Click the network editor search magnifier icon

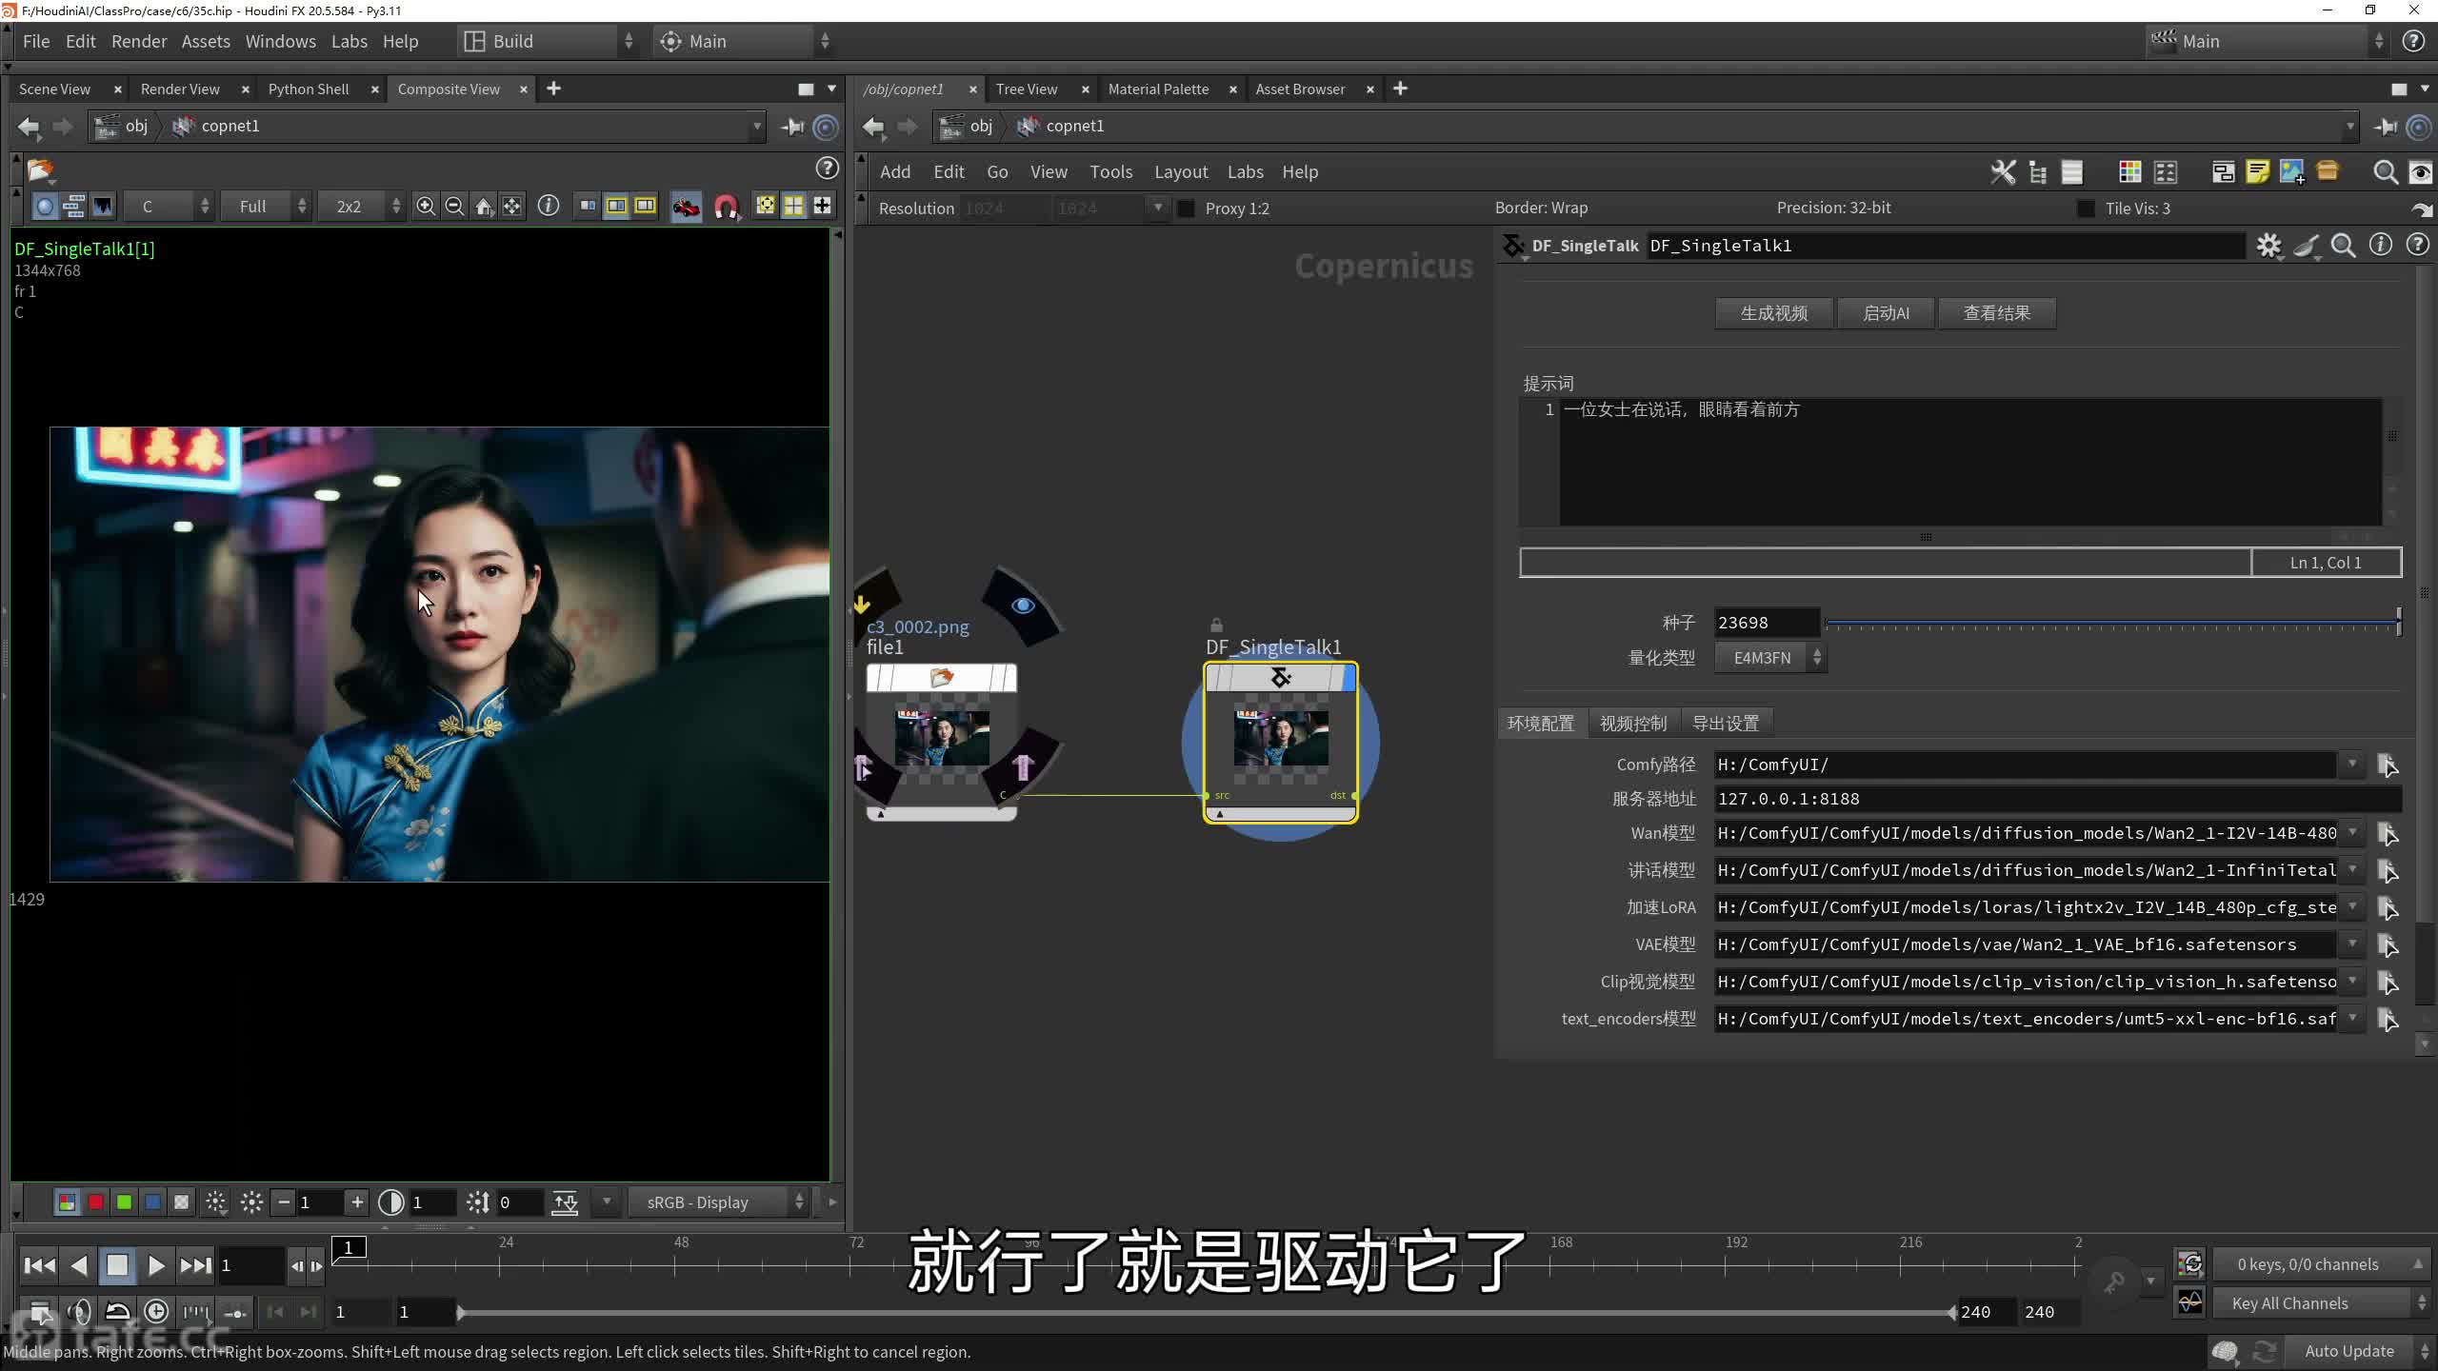(x=2385, y=172)
